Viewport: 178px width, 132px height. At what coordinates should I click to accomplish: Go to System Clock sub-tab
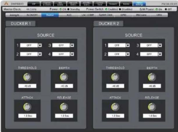(106, 15)
